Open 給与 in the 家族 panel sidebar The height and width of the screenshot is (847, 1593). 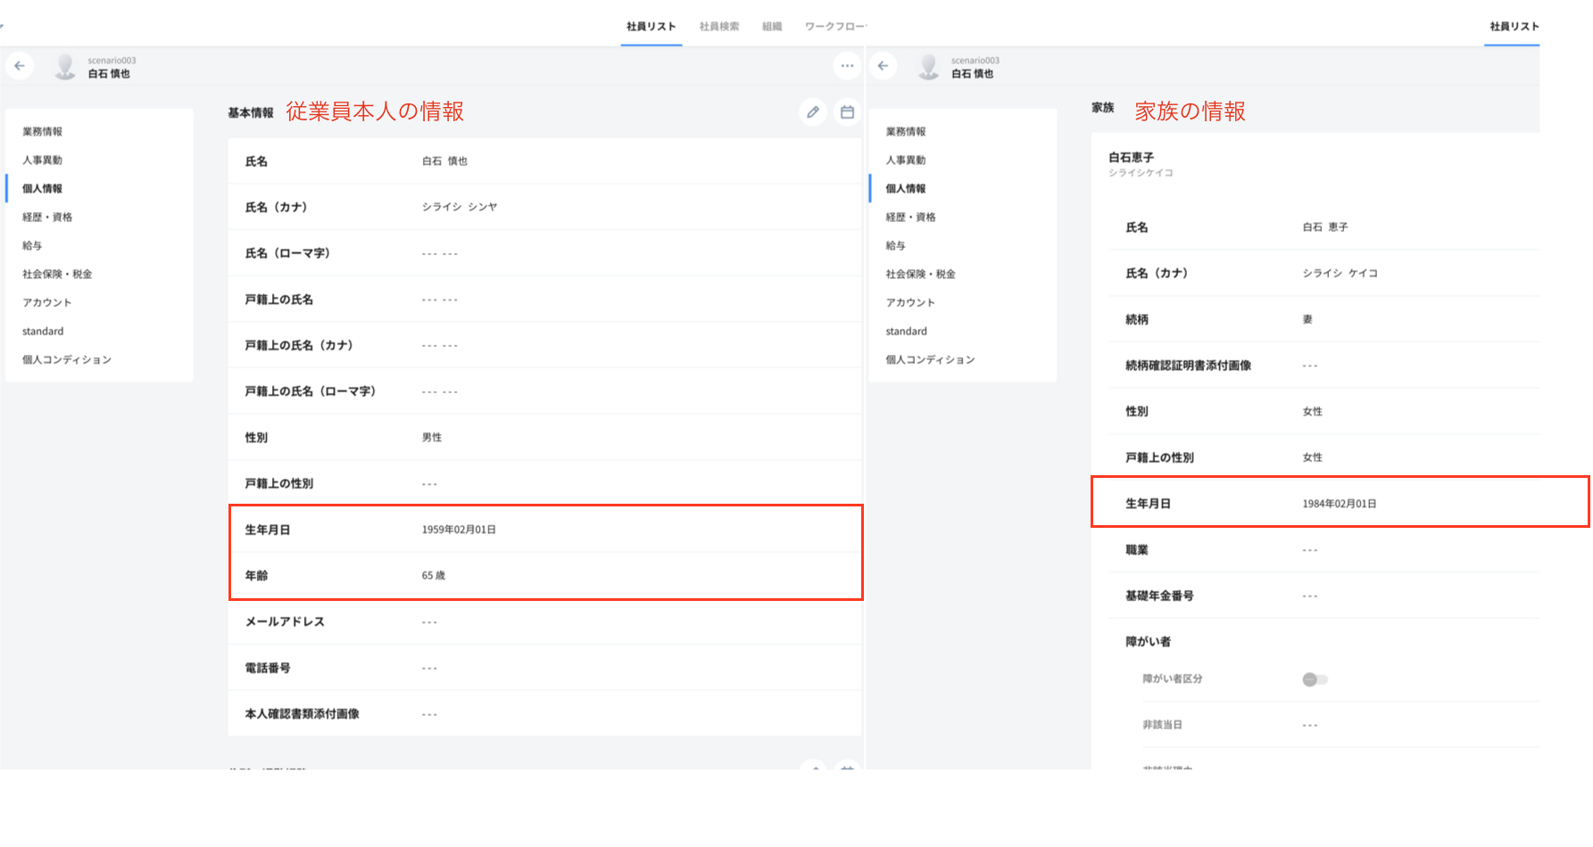895,246
